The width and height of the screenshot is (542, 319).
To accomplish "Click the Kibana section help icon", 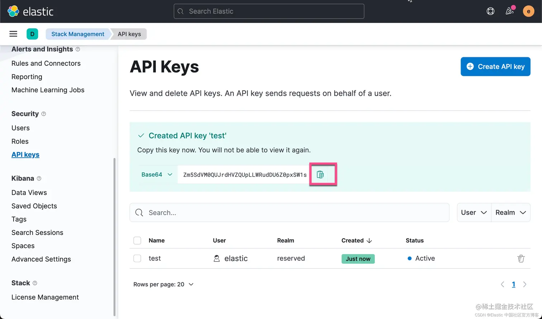I will (39, 178).
